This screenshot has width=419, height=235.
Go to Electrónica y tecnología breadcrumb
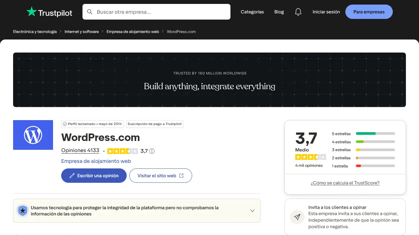[x=35, y=32]
